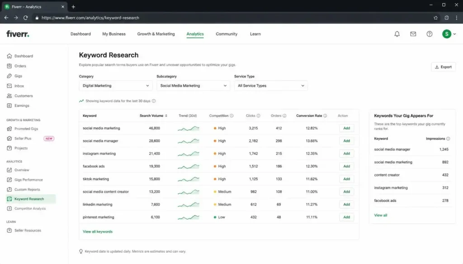Click the Conversion Rate info icon
This screenshot has height=264, width=463.
point(325,116)
